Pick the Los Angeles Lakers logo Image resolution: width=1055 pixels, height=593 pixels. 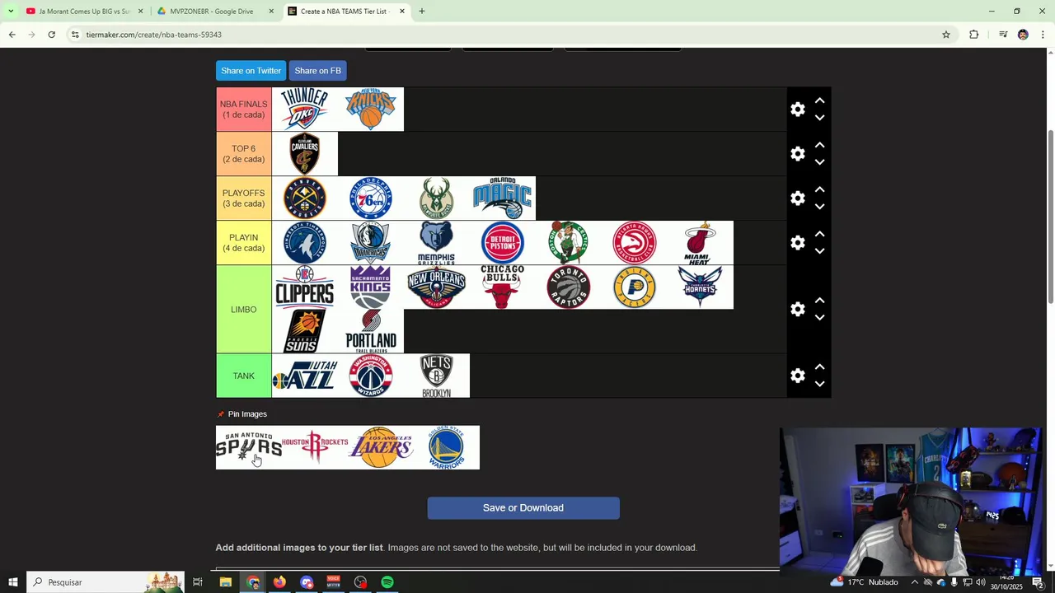click(x=381, y=448)
